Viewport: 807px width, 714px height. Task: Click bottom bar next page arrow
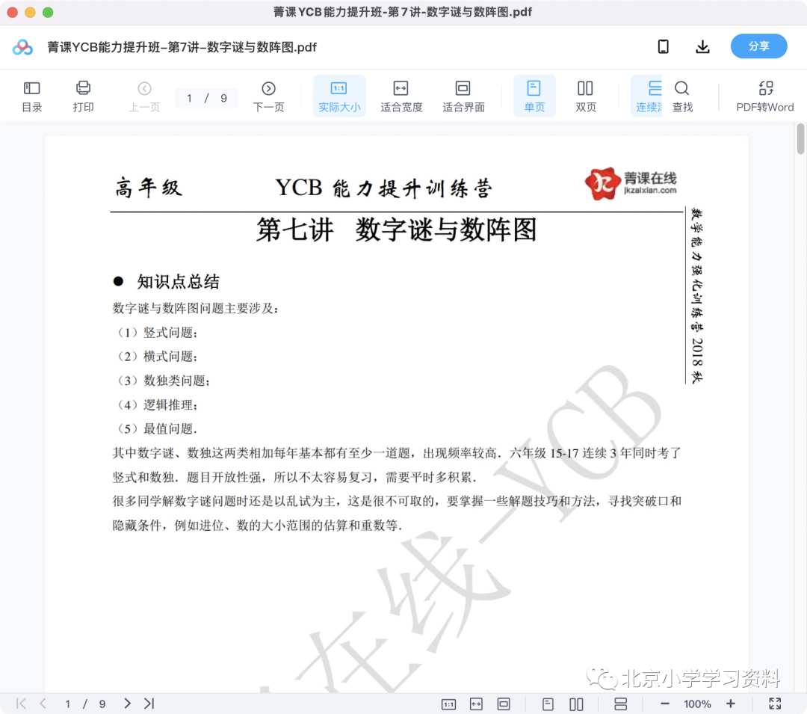(x=127, y=704)
